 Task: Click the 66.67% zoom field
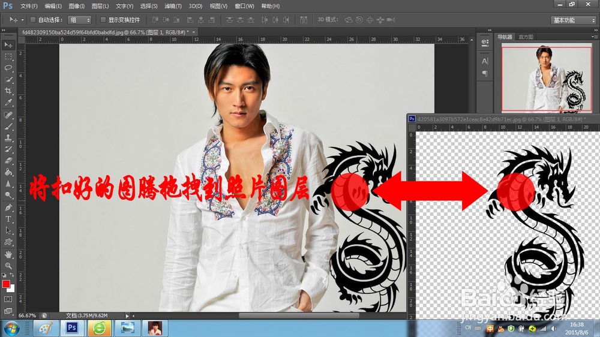point(27,315)
